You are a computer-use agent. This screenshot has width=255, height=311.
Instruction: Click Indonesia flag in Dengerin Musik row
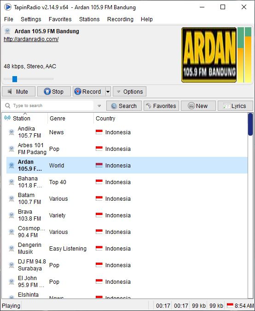[x=99, y=248]
